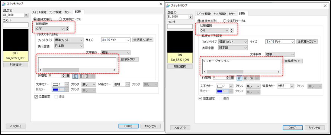Select 文字列テーブル radio in ON-state dialog

tap(224, 21)
